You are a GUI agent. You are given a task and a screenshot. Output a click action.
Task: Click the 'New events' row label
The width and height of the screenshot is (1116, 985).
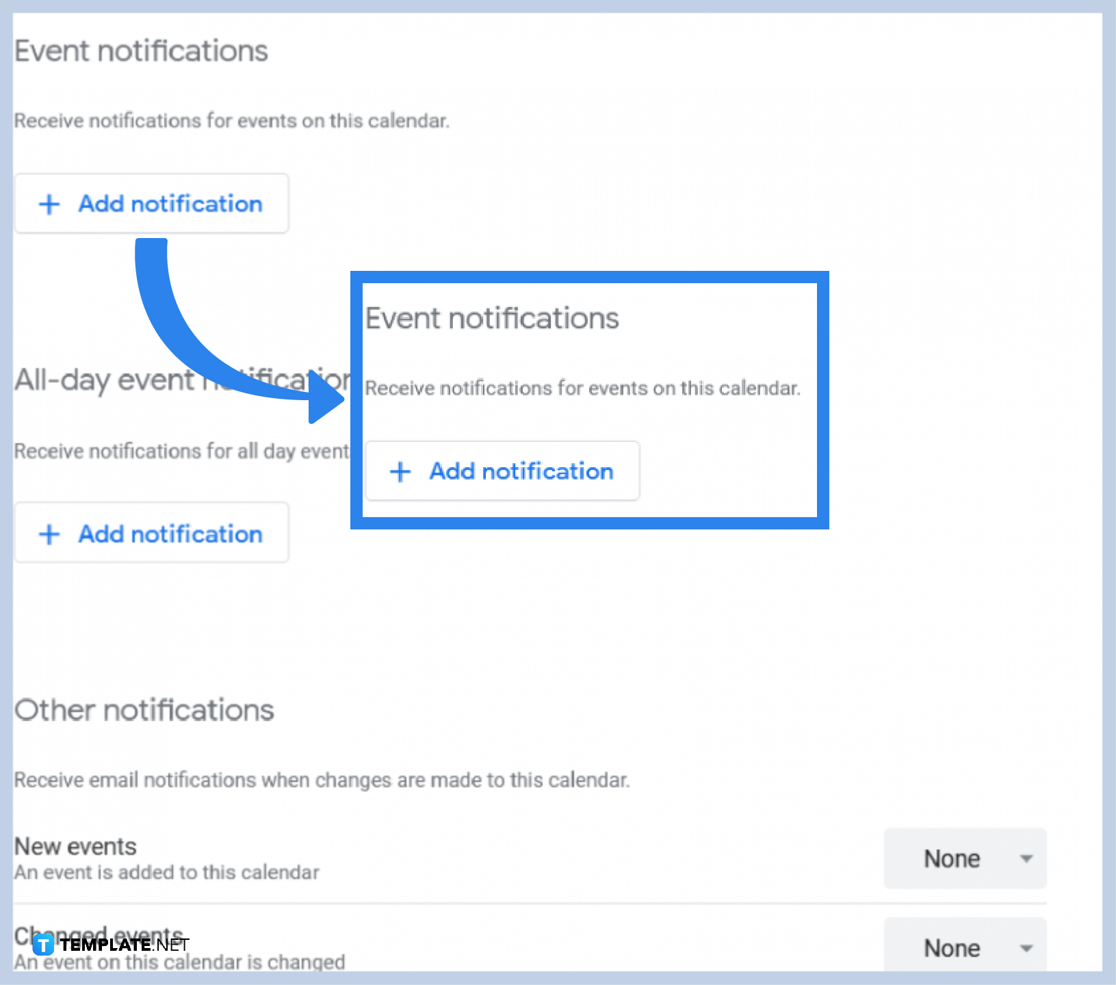point(75,847)
